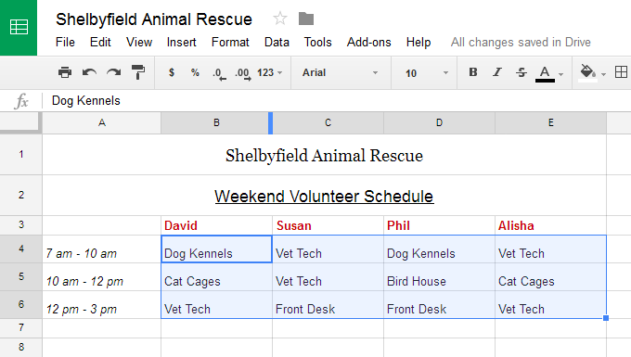Open the Add-ons menu
The image size is (631, 357).
coord(369,43)
